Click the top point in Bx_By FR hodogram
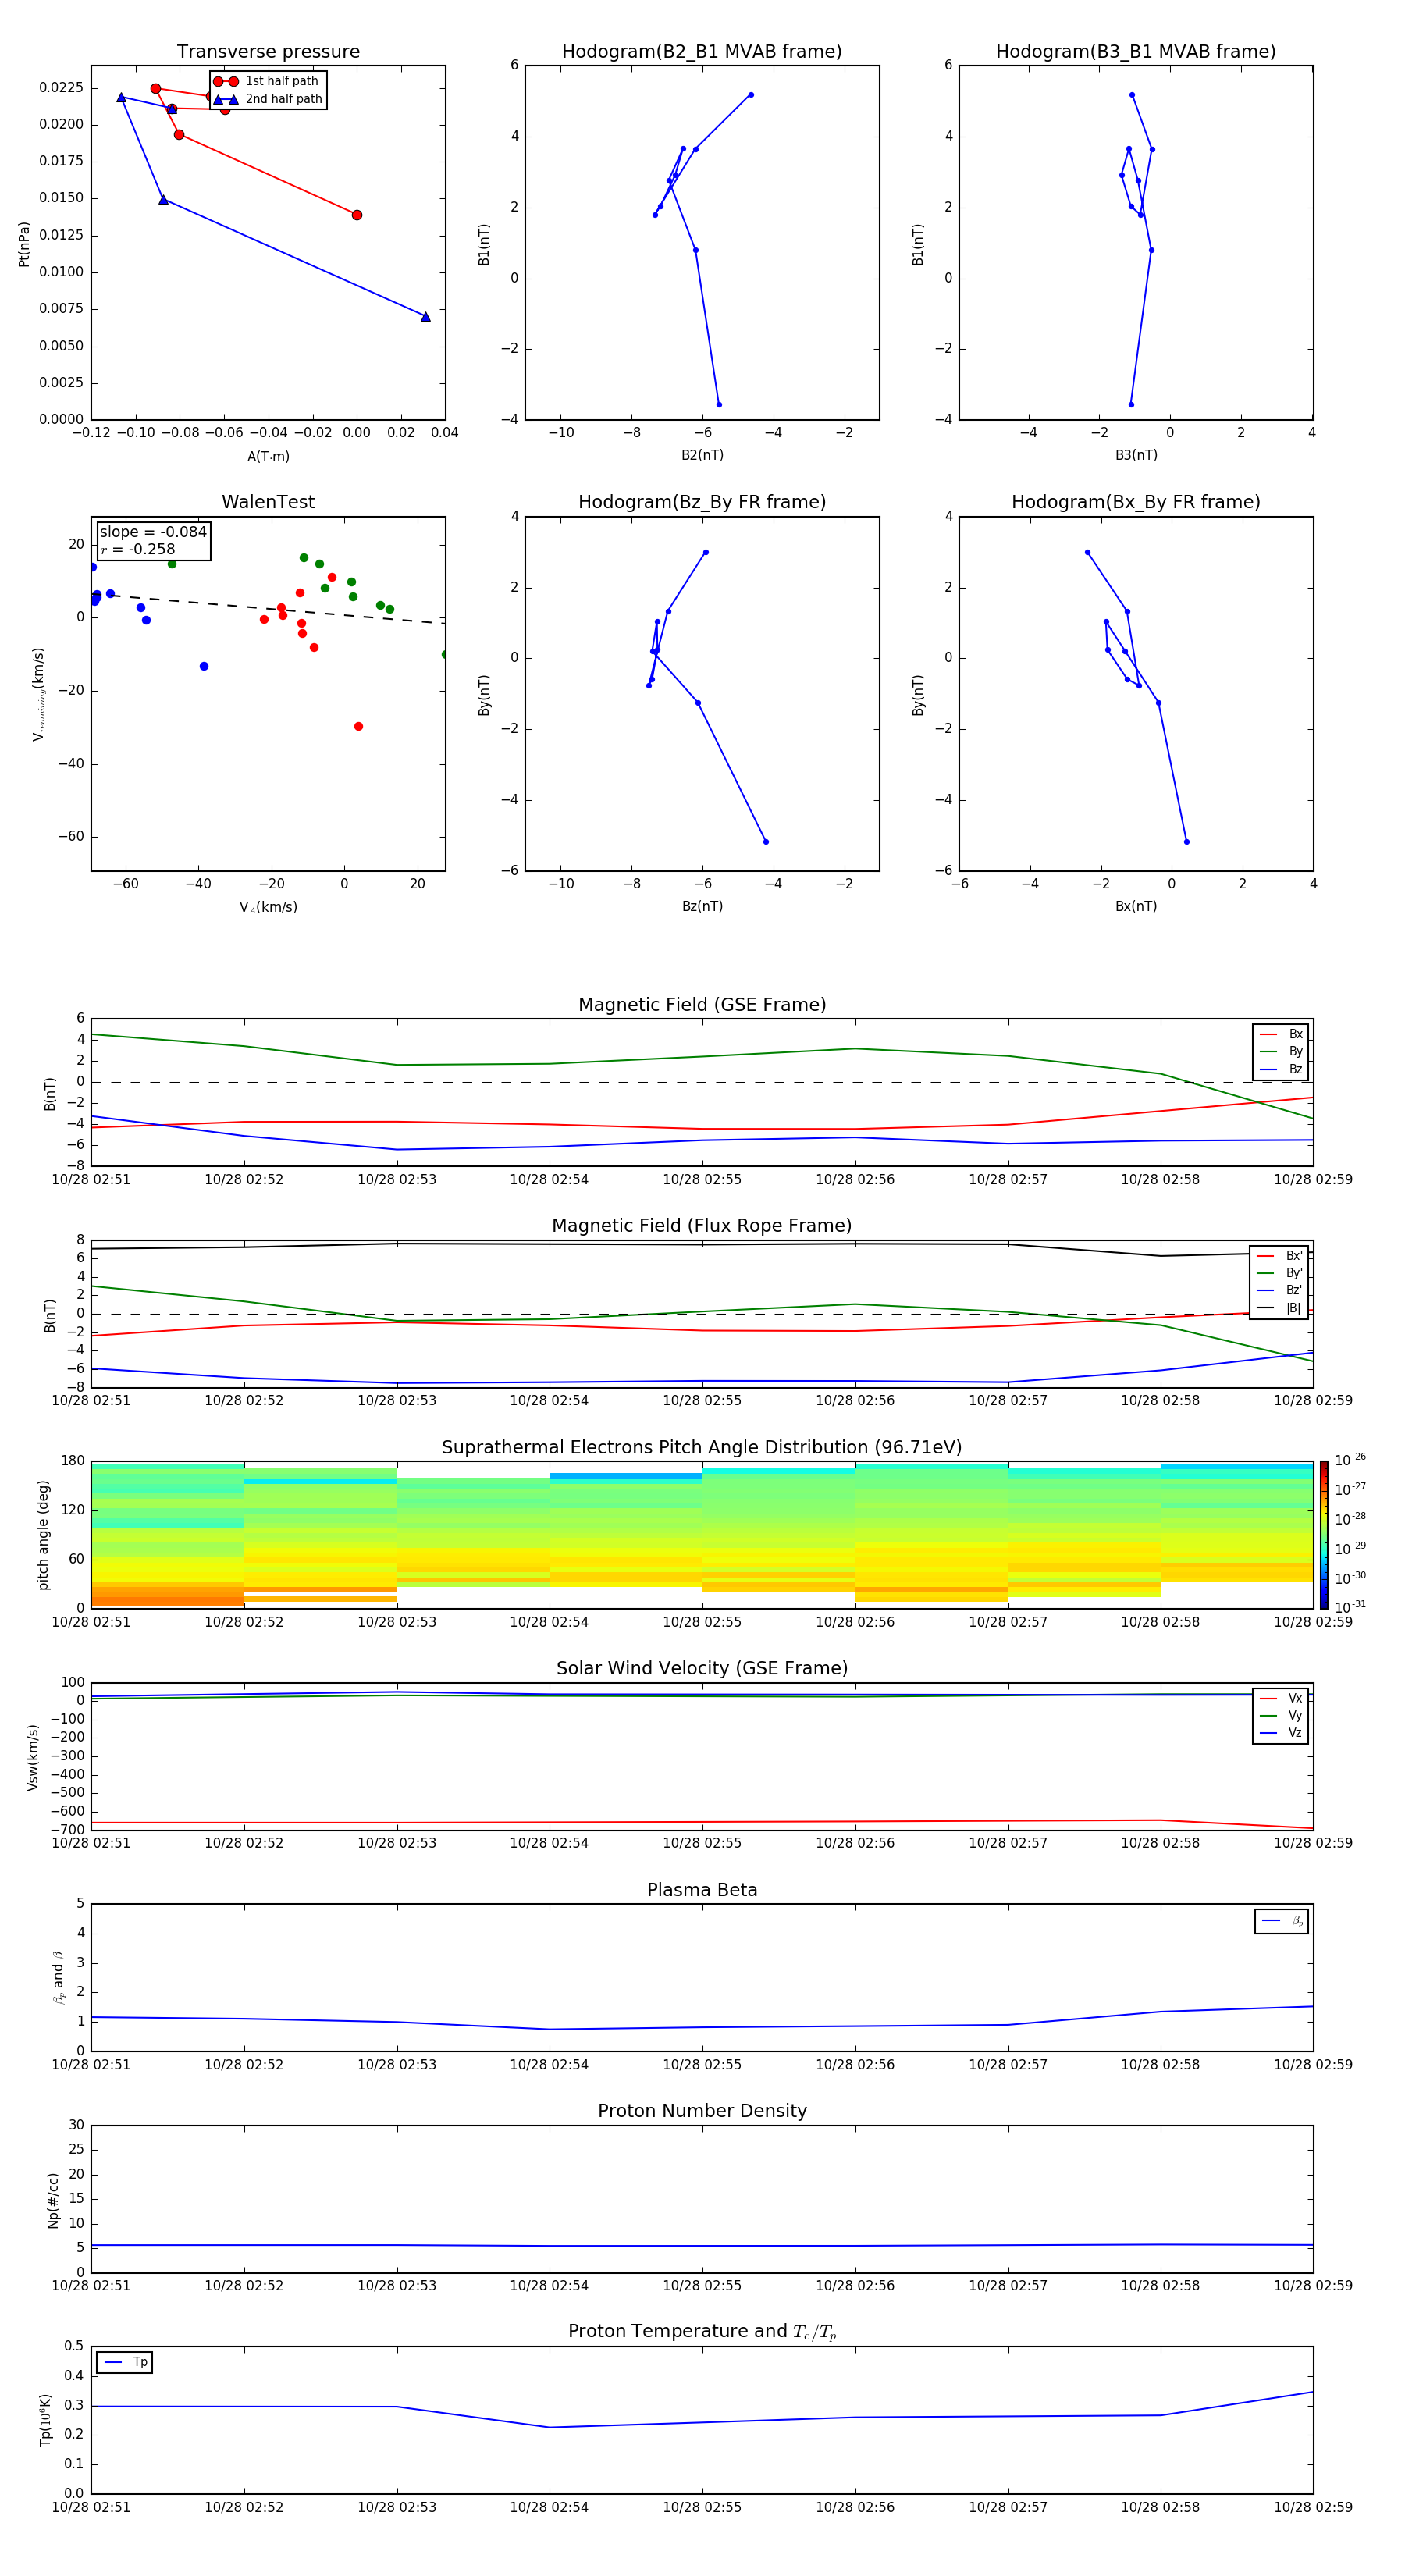 point(1088,552)
